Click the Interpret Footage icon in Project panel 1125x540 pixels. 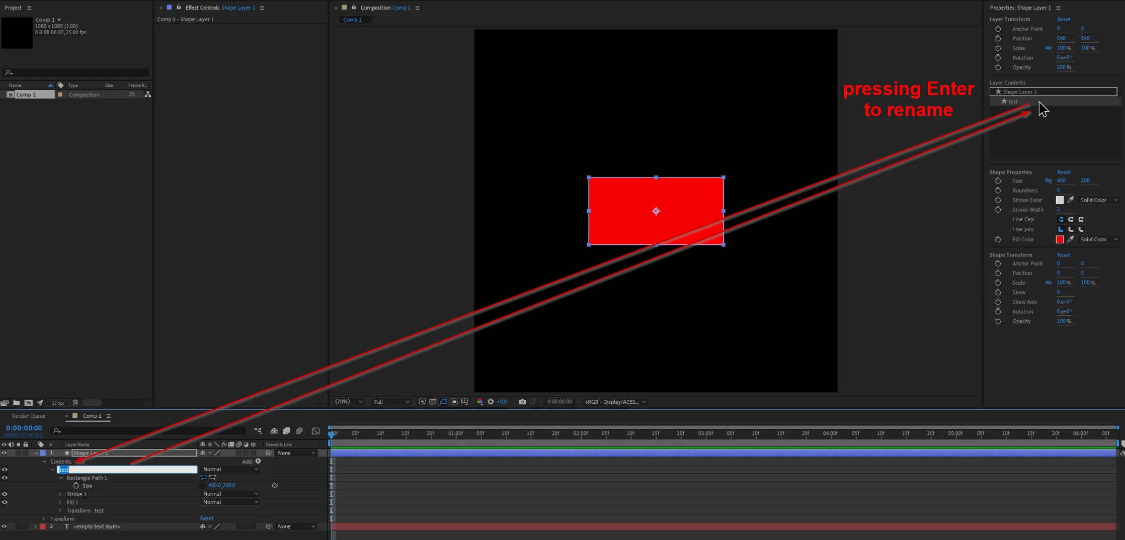click(5, 403)
